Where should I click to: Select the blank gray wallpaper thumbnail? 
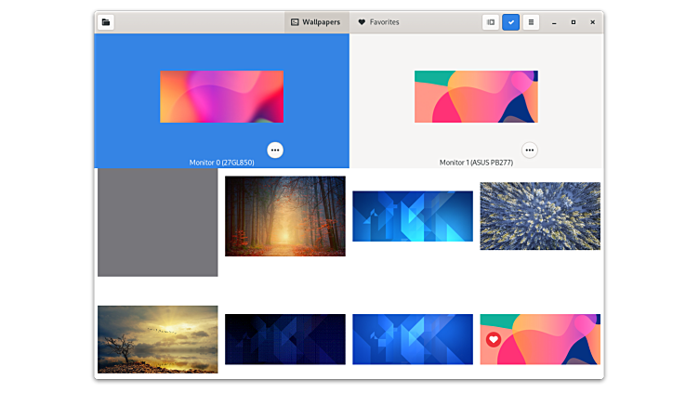point(157,223)
